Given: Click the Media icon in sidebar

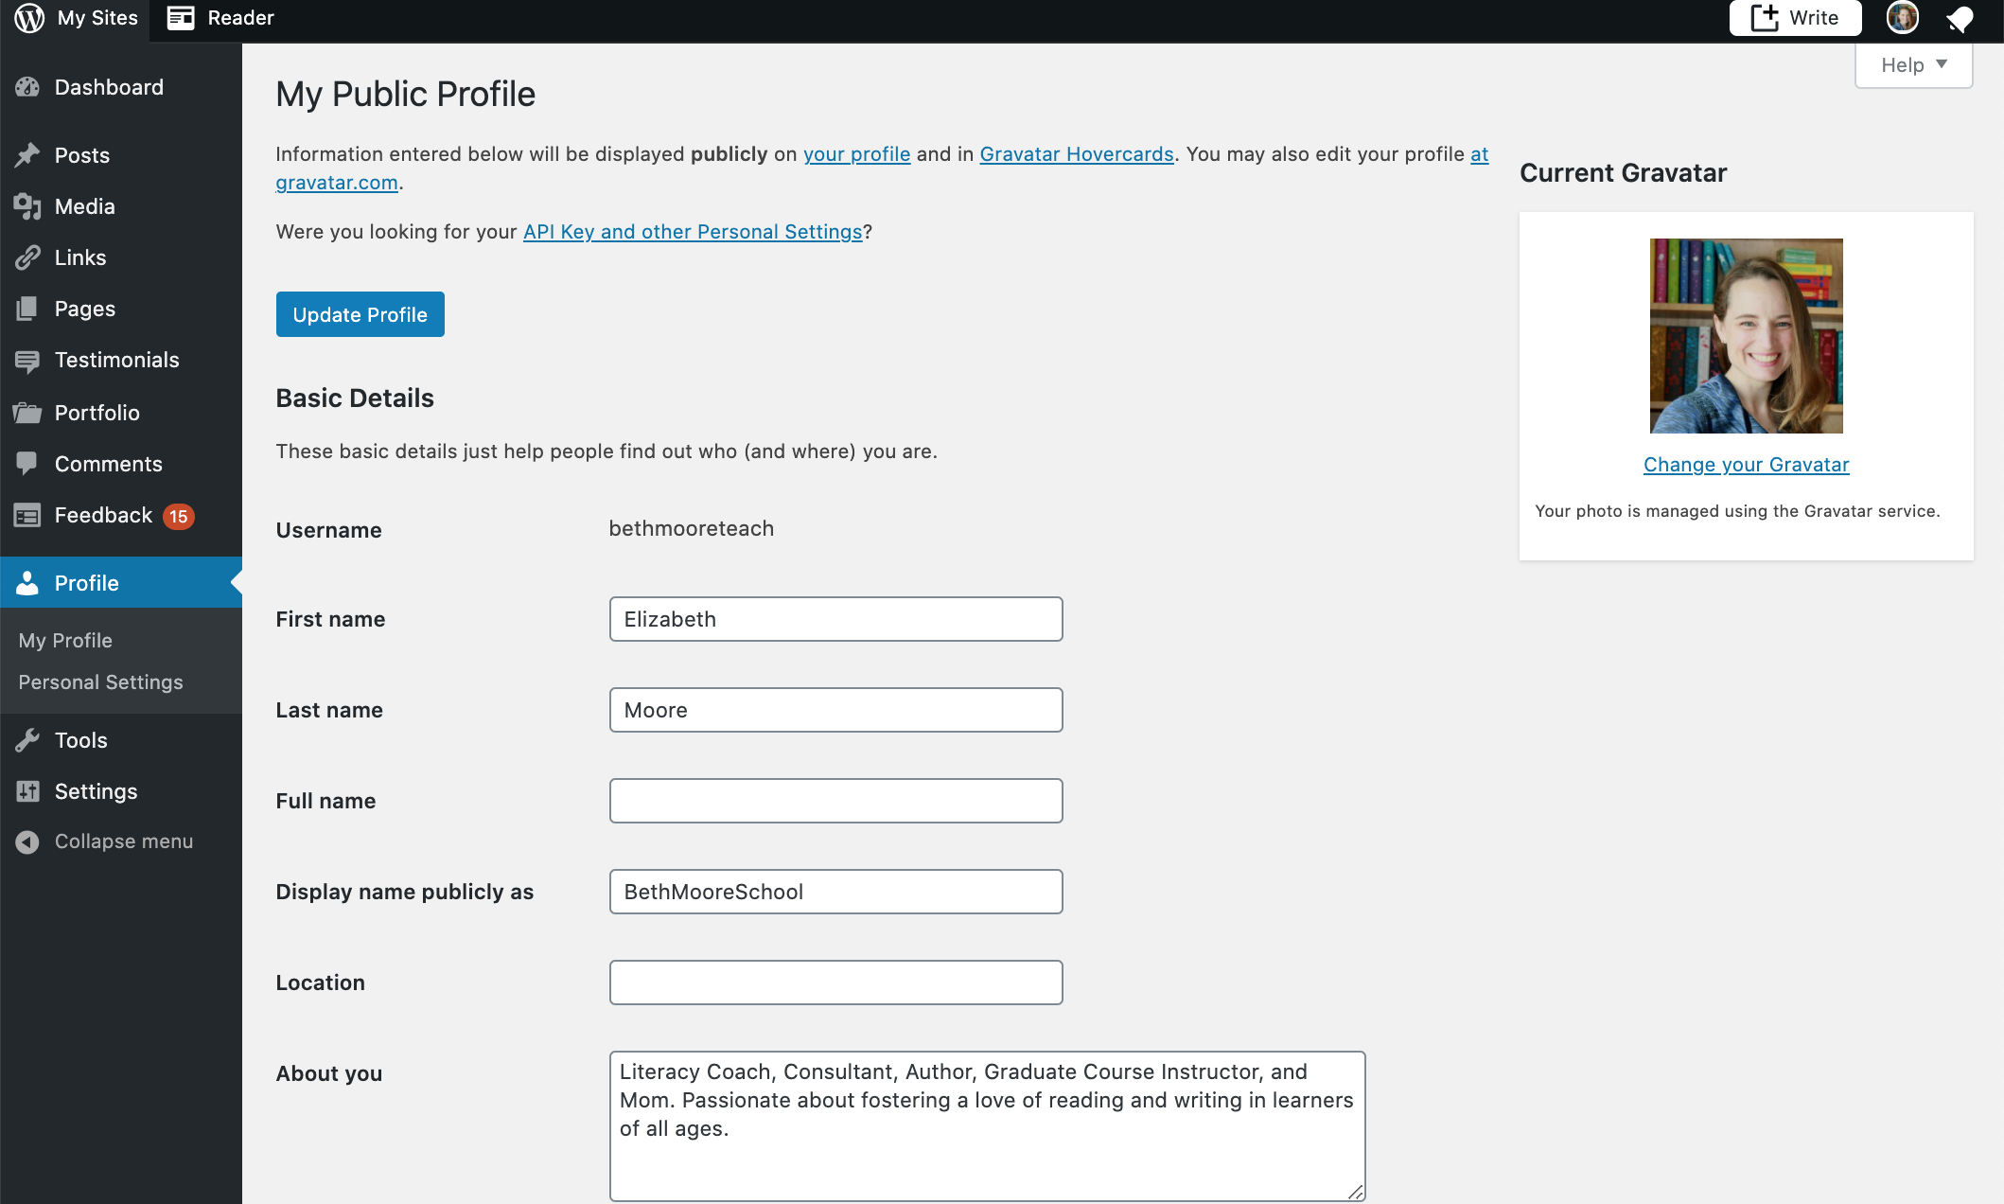Looking at the screenshot, I should click(27, 206).
